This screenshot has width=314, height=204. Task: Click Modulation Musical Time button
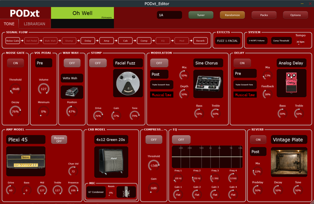pos(161,95)
